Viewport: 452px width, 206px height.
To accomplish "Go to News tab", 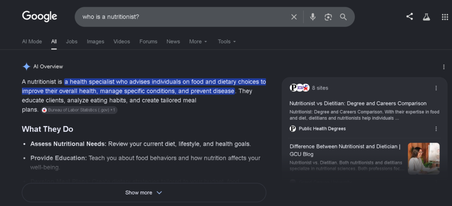I will point(173,42).
